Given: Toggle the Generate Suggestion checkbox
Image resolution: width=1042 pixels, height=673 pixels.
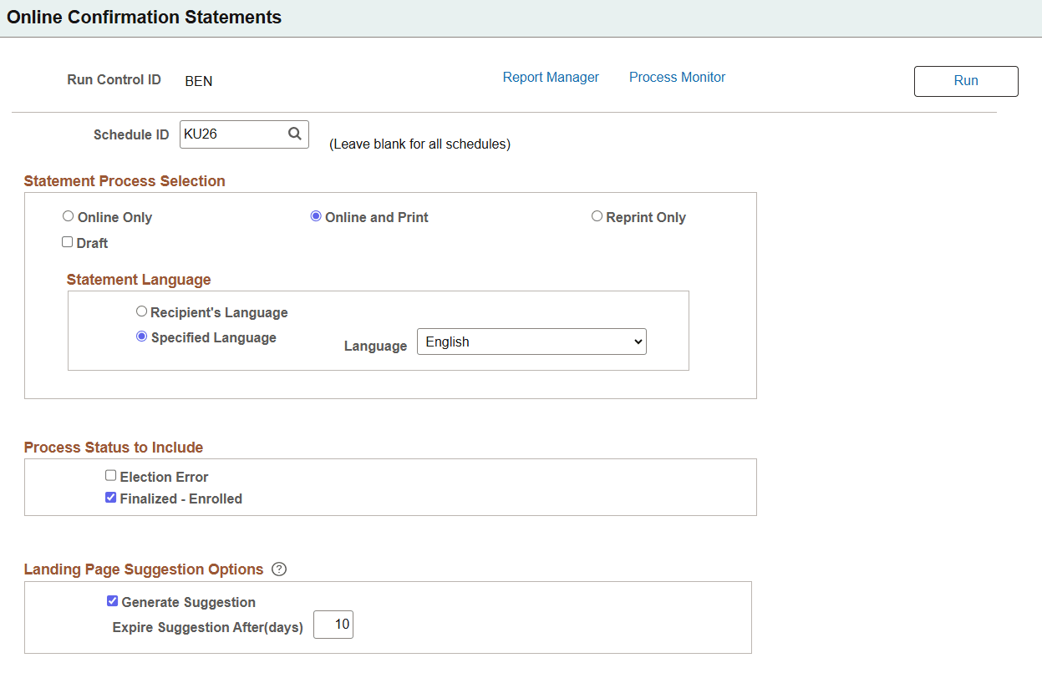Looking at the screenshot, I should pyautogui.click(x=112, y=601).
